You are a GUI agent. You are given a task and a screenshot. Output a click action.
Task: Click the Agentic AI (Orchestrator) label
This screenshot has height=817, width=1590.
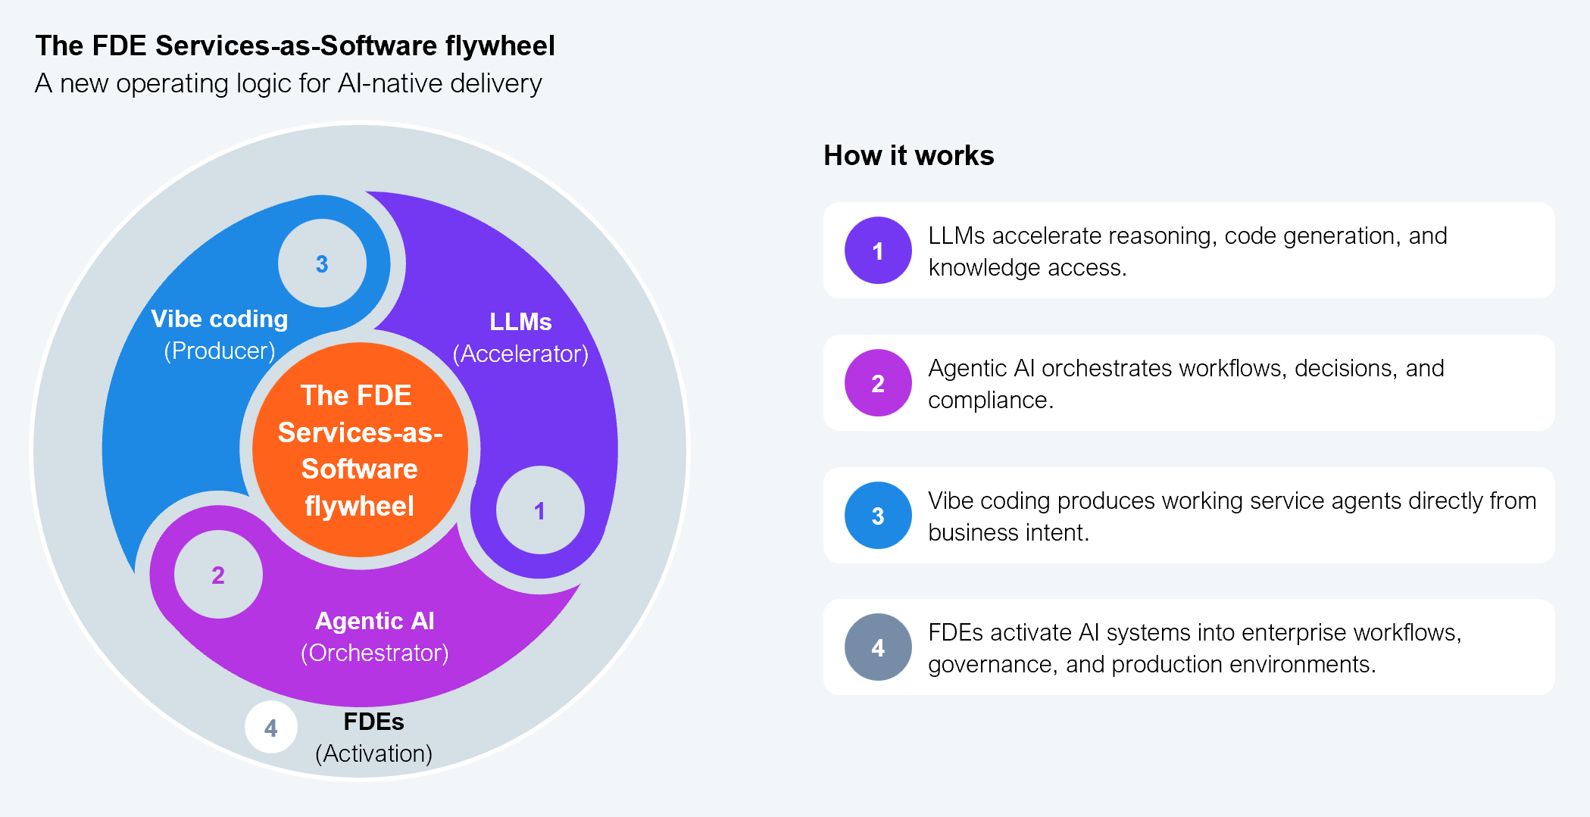(375, 637)
